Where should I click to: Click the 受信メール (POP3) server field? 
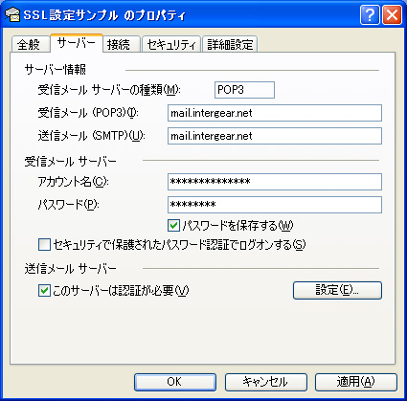[x=275, y=113]
